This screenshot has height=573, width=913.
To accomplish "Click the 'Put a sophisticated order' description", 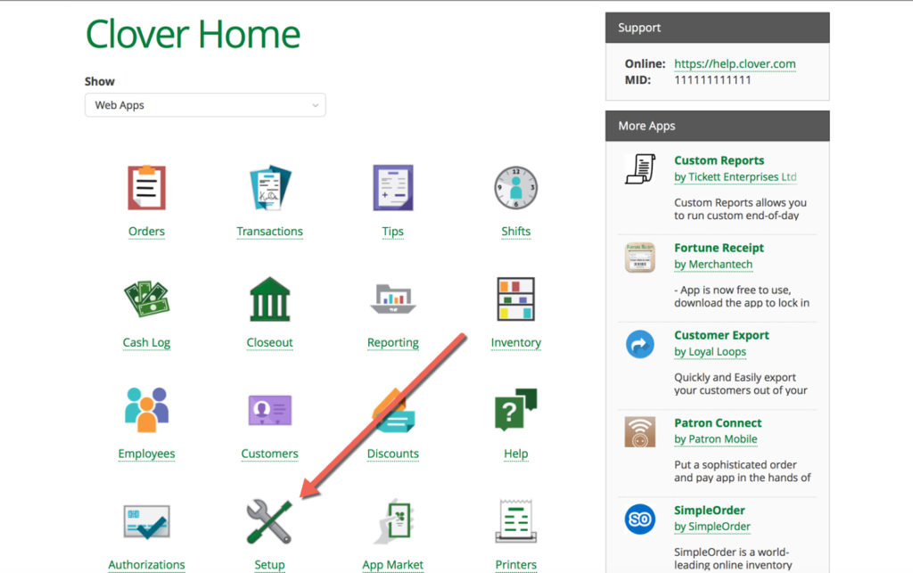I will pos(743,471).
